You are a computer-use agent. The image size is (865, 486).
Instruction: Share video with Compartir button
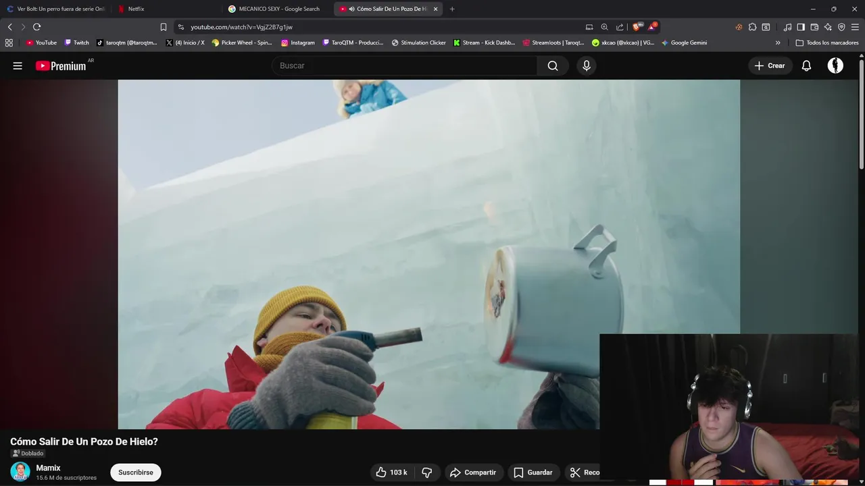[473, 473]
